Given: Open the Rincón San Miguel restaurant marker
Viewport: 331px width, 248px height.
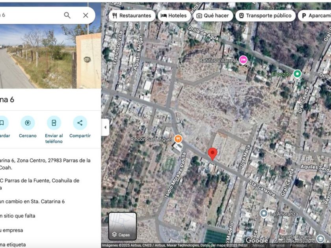Looking at the screenshot, I should pyautogui.click(x=179, y=139).
